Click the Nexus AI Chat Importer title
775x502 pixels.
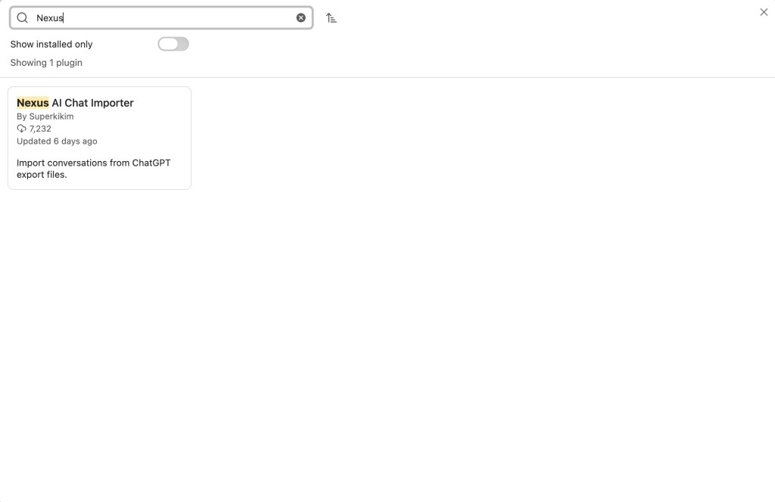tap(75, 103)
